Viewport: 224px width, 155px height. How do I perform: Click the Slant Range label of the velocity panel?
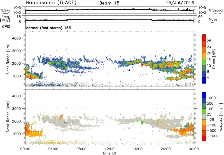coord(8,117)
